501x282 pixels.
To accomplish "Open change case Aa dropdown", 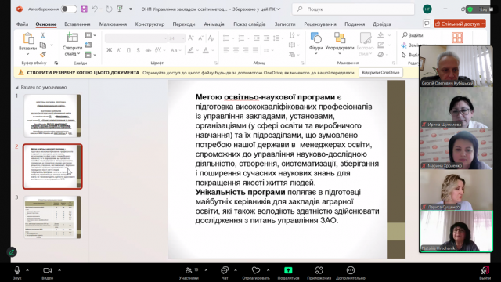I will pyautogui.click(x=175, y=50).
